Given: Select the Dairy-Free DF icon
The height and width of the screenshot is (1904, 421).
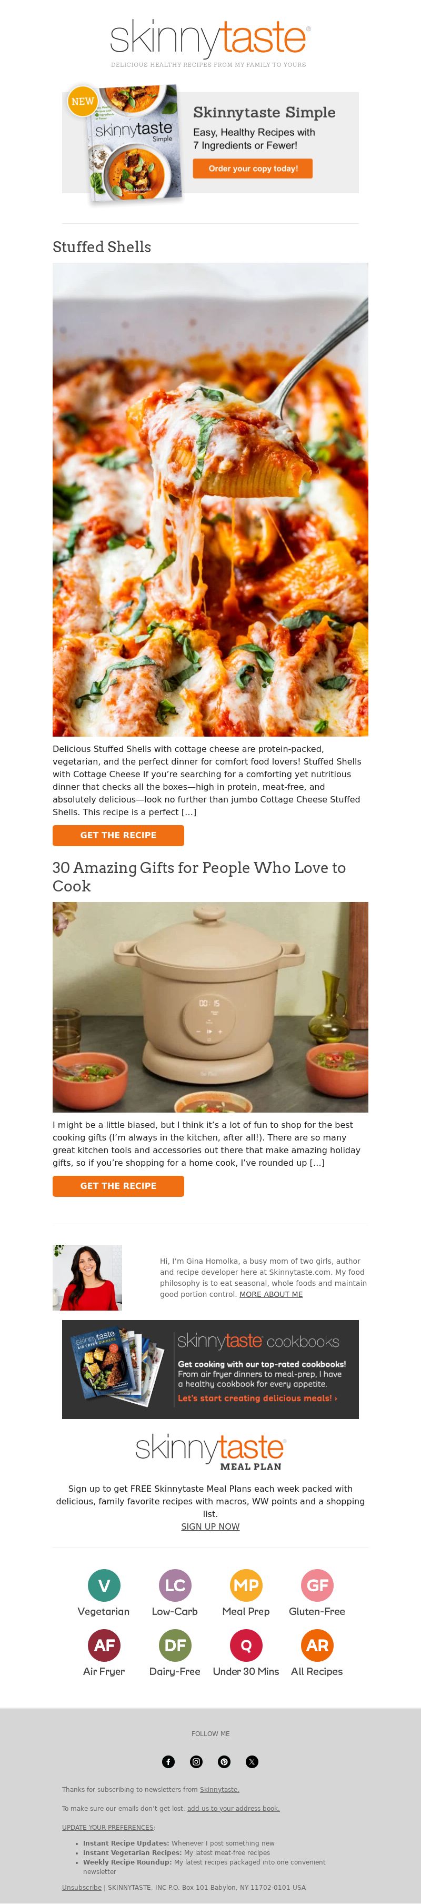Looking at the screenshot, I should click(175, 1644).
